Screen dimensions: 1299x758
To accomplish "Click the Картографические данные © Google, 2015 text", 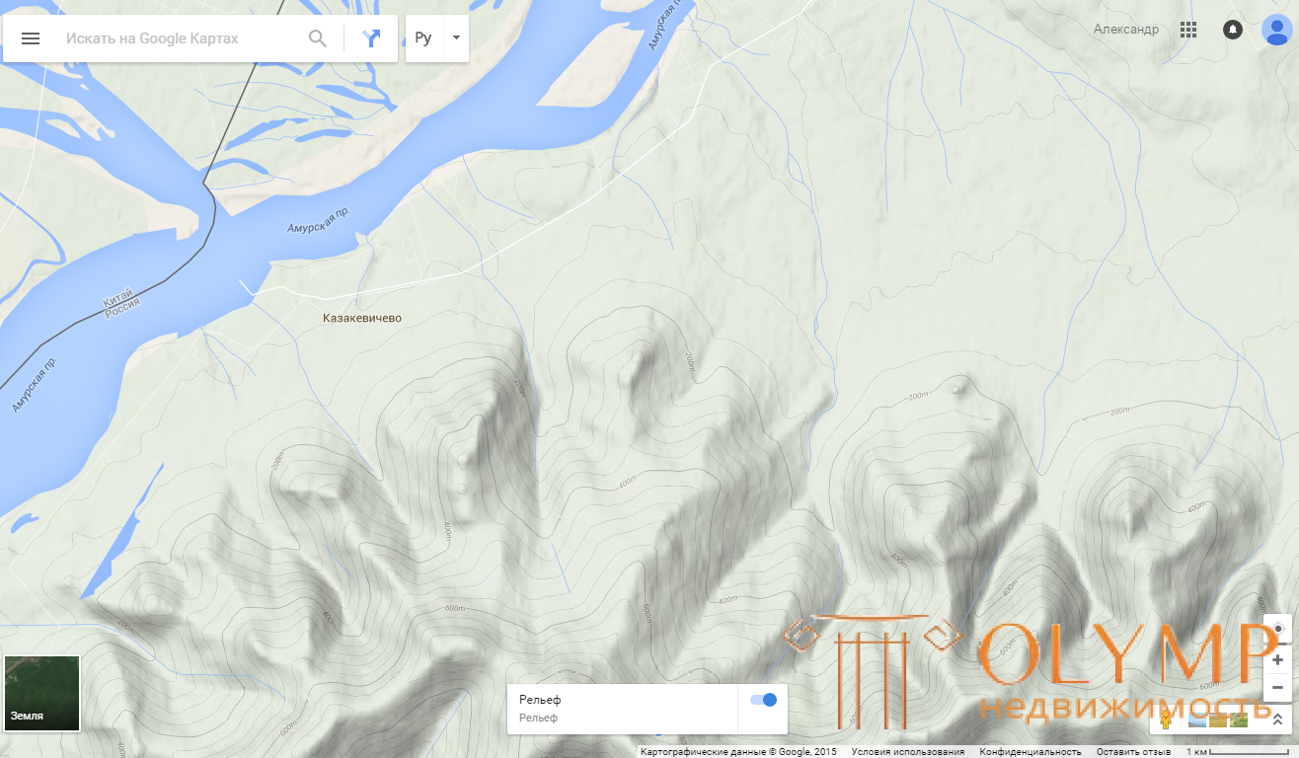I will 738,752.
